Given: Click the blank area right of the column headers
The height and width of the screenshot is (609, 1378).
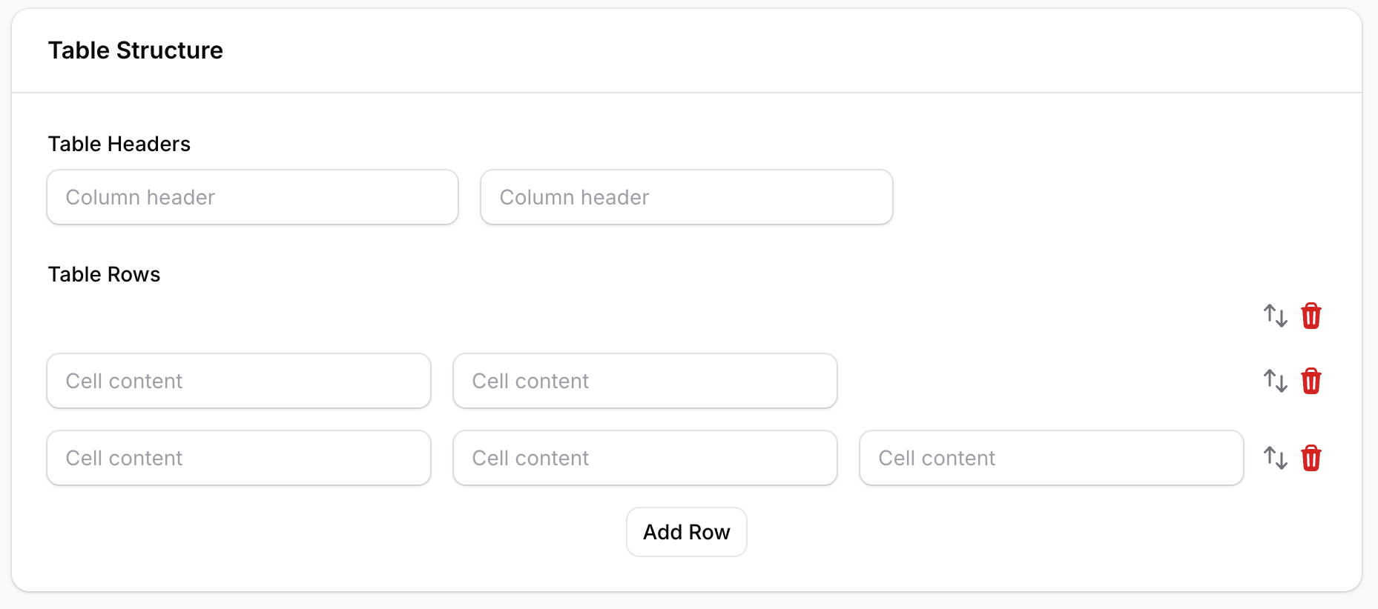Looking at the screenshot, I should [1112, 197].
